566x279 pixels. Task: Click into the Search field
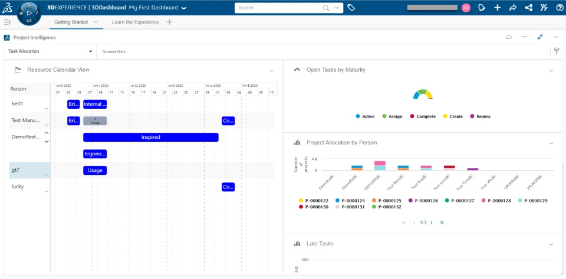tap(279, 8)
